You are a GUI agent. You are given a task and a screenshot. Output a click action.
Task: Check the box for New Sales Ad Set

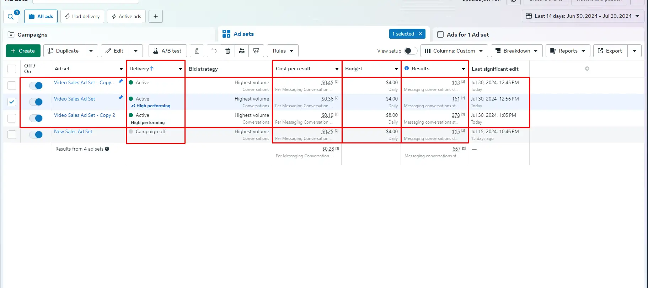coord(12,135)
